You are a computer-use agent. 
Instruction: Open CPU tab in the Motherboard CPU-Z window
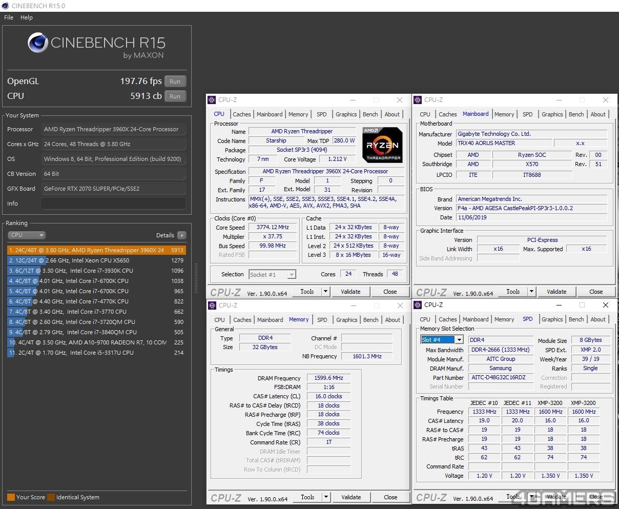(x=425, y=114)
